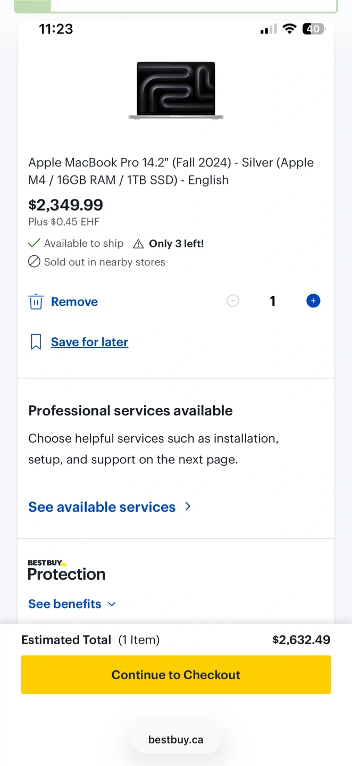This screenshot has height=766, width=352.
Task: Click the sold out circle-slash icon
Action: tap(34, 262)
